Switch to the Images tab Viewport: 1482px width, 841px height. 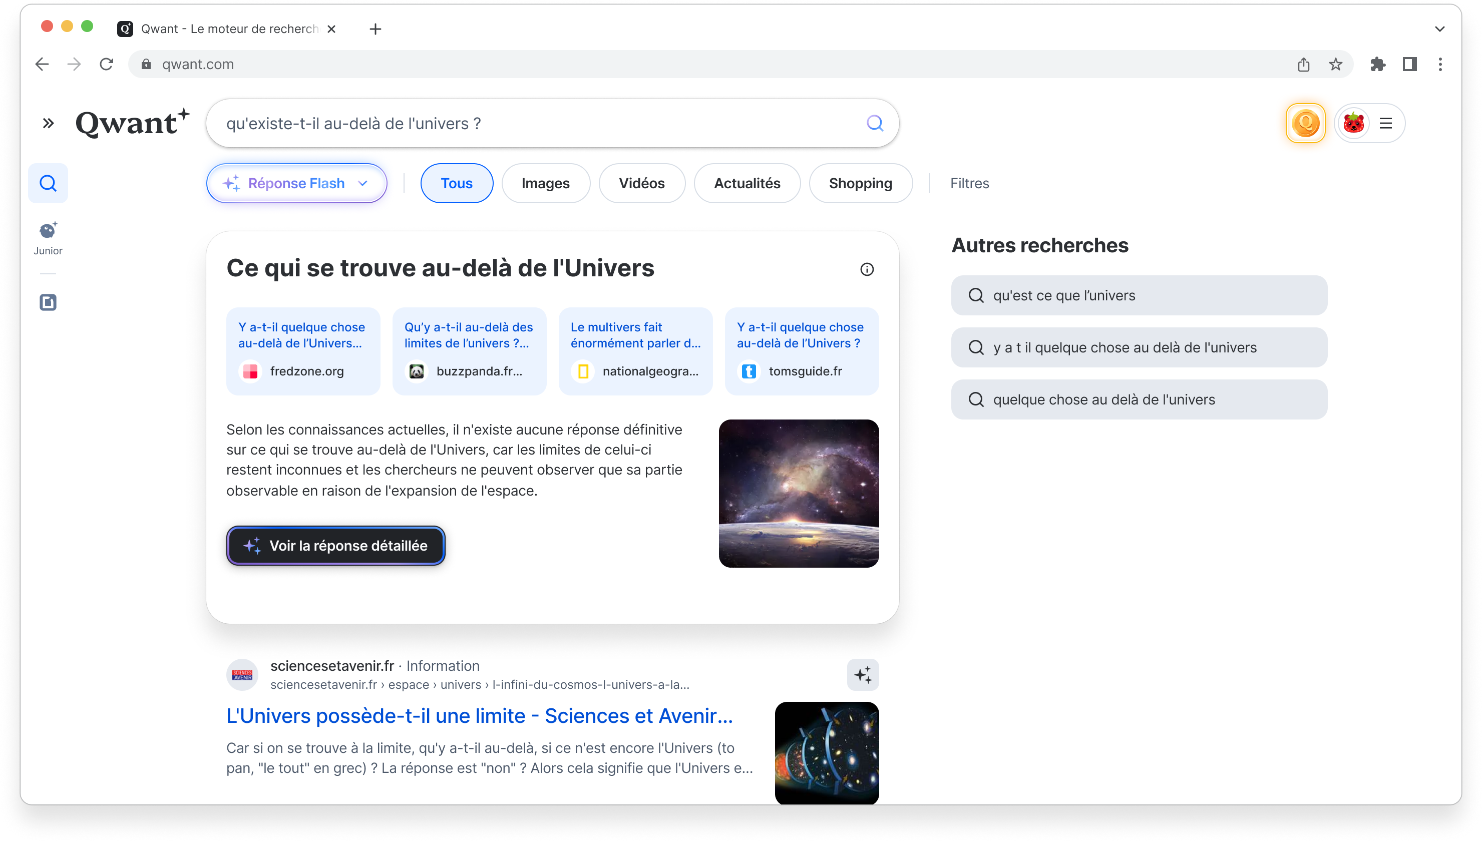[x=545, y=183]
